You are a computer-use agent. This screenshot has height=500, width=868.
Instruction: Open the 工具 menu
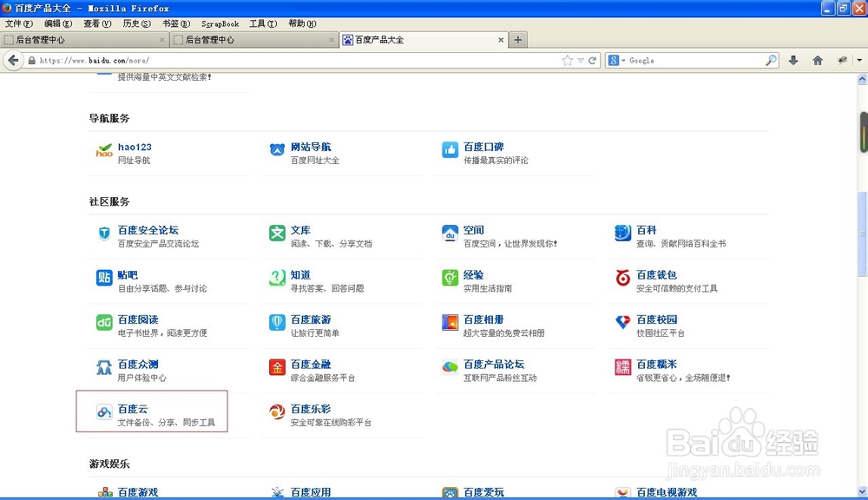pyautogui.click(x=263, y=23)
